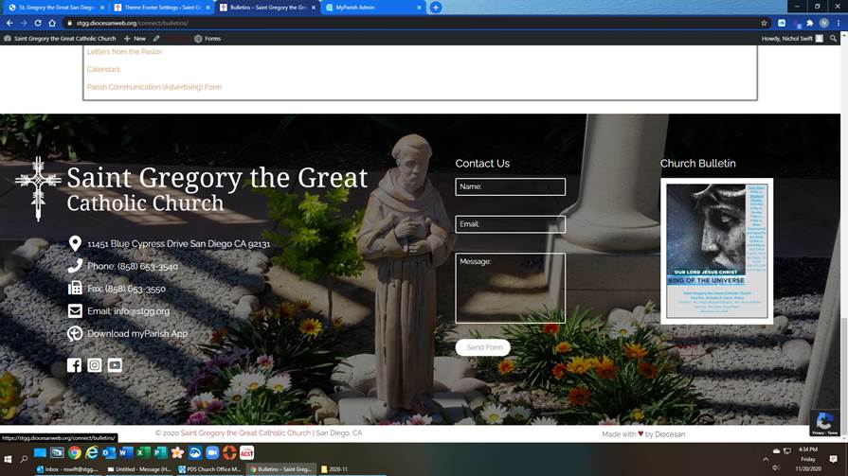
Task: Open the Instagram icon in footer
Action: (x=95, y=365)
